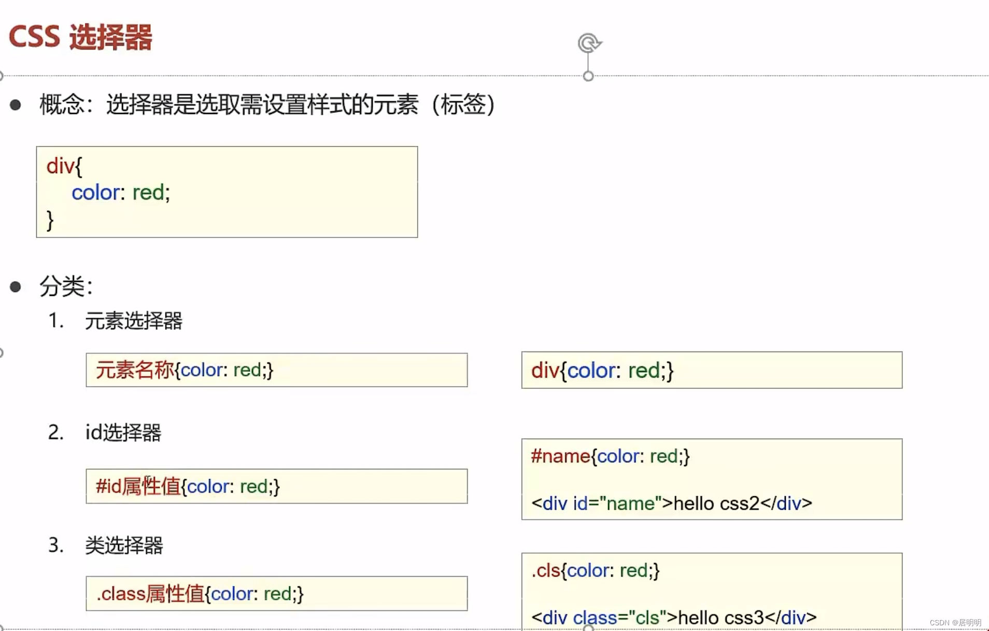This screenshot has width=989, height=631.
Task: Select the title text CSS 选择器
Action: (x=80, y=36)
